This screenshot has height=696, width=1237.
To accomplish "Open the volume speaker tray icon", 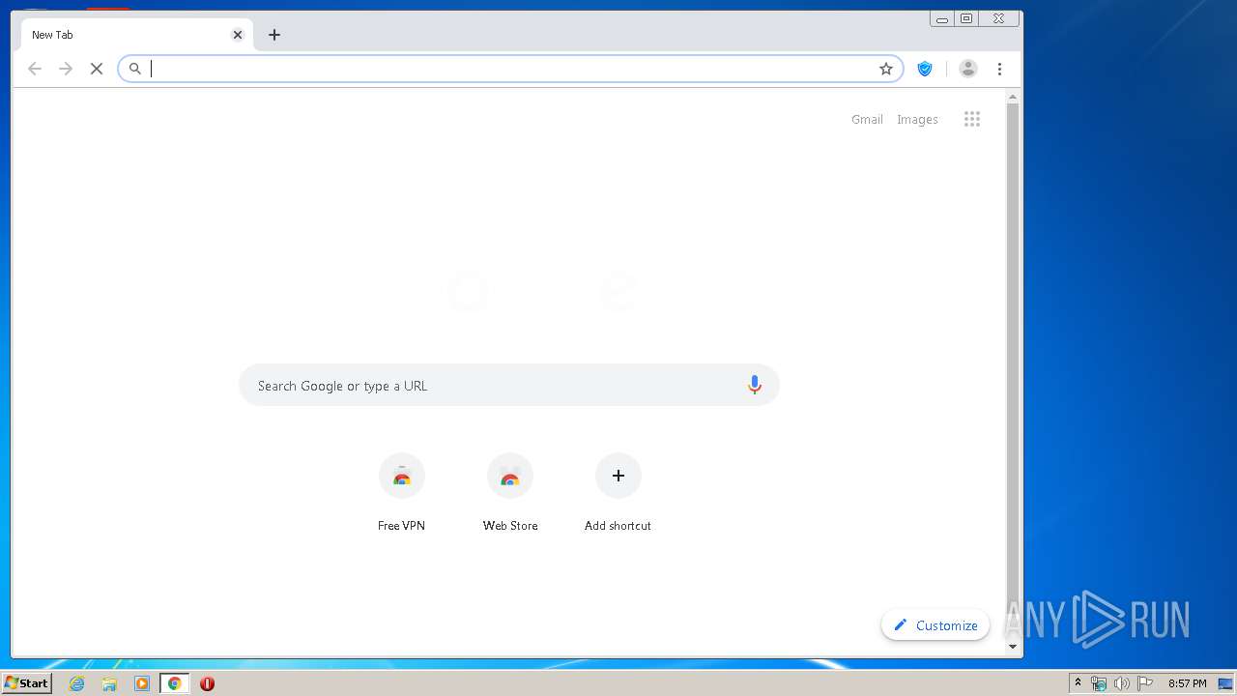I will tap(1121, 683).
